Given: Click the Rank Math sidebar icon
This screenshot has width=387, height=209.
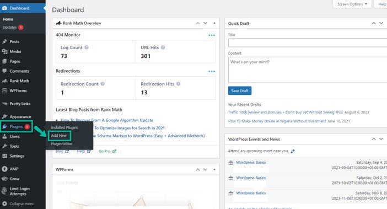Looking at the screenshot, I should point(4,81).
